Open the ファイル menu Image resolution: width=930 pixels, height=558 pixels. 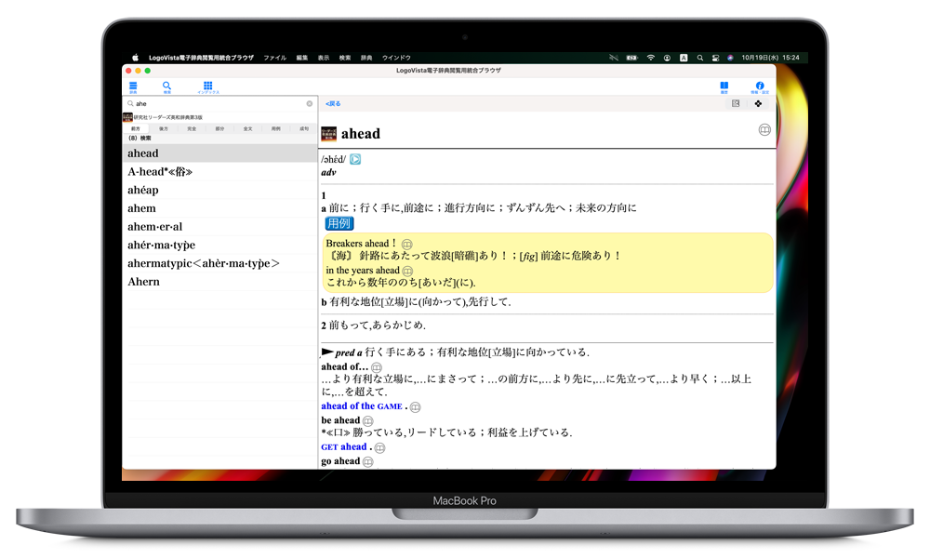pyautogui.click(x=274, y=58)
